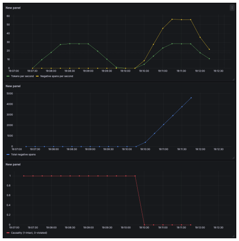Image resolution: width=239 pixels, height=241 pixels.
Task: Toggle Causality legend series
Action: [x=29, y=233]
